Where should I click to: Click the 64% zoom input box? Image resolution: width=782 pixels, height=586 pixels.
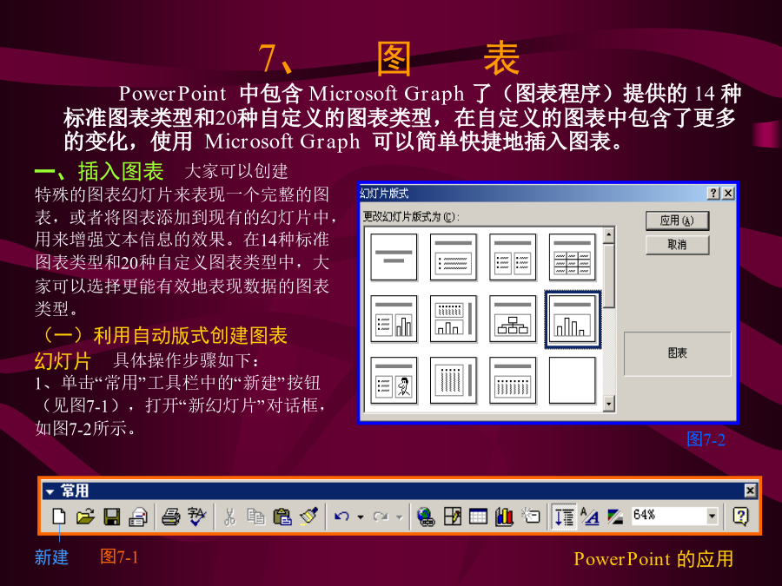click(668, 517)
